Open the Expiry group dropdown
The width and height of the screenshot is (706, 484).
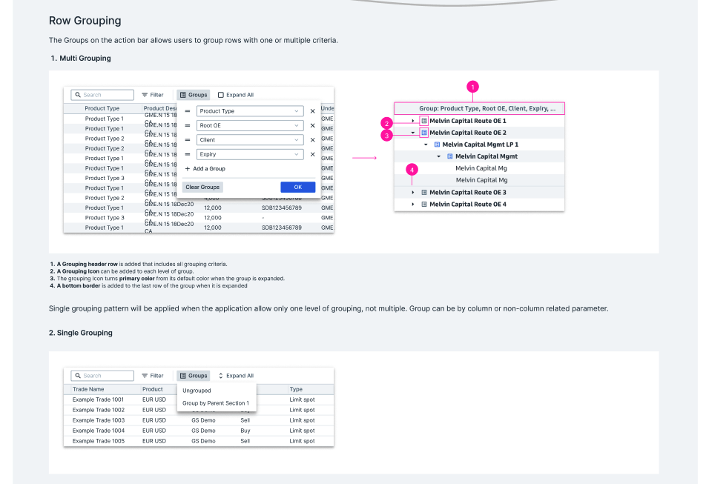pos(249,154)
